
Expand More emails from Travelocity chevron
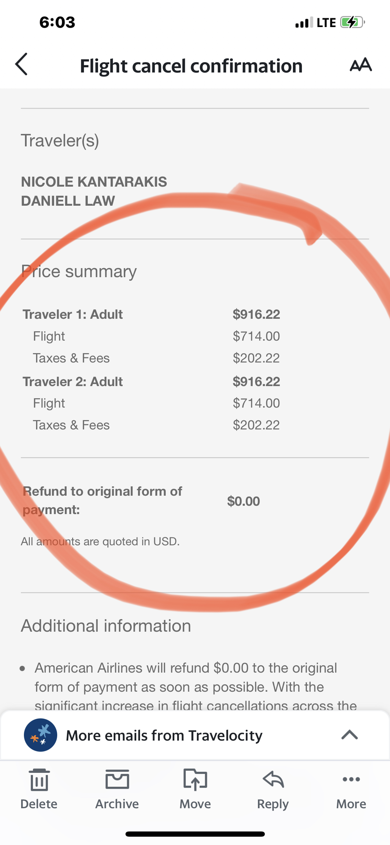349,735
